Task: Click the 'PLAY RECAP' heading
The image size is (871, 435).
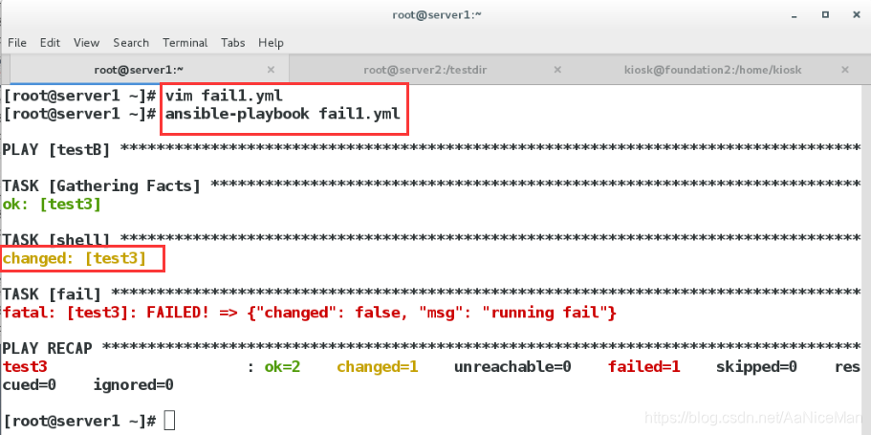Action: pos(47,348)
